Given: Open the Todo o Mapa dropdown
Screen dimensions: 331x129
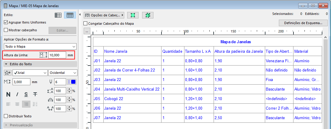Looking at the screenshot, I should click(x=40, y=46).
